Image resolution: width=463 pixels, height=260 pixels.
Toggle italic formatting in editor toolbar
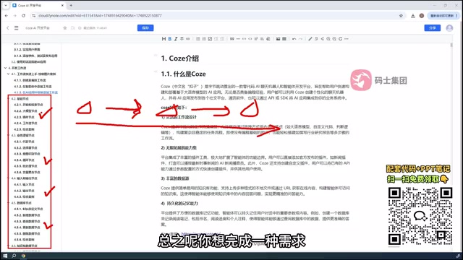(x=176, y=39)
